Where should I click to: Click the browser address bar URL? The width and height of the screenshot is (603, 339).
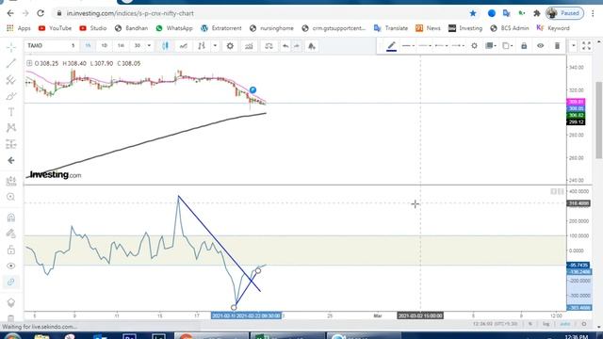[x=130, y=13]
